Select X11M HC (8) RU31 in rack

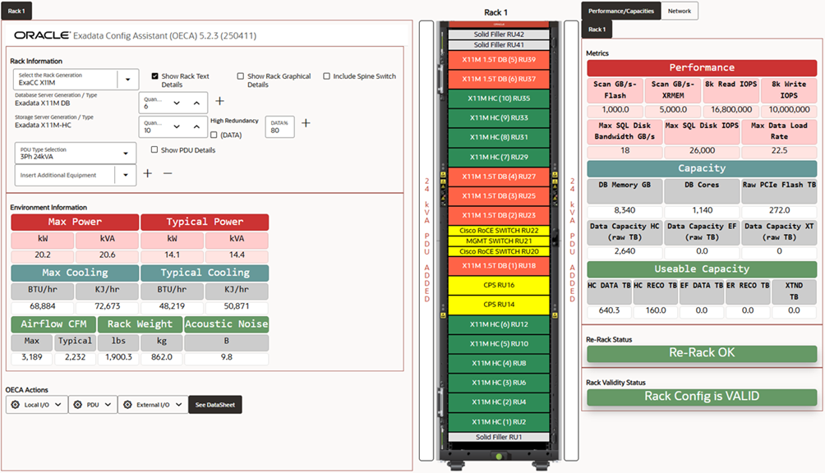[x=499, y=137]
